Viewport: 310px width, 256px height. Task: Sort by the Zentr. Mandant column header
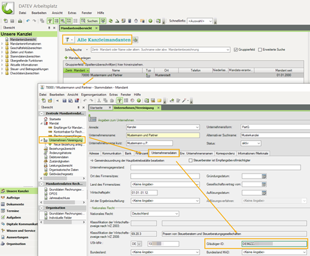(76, 71)
